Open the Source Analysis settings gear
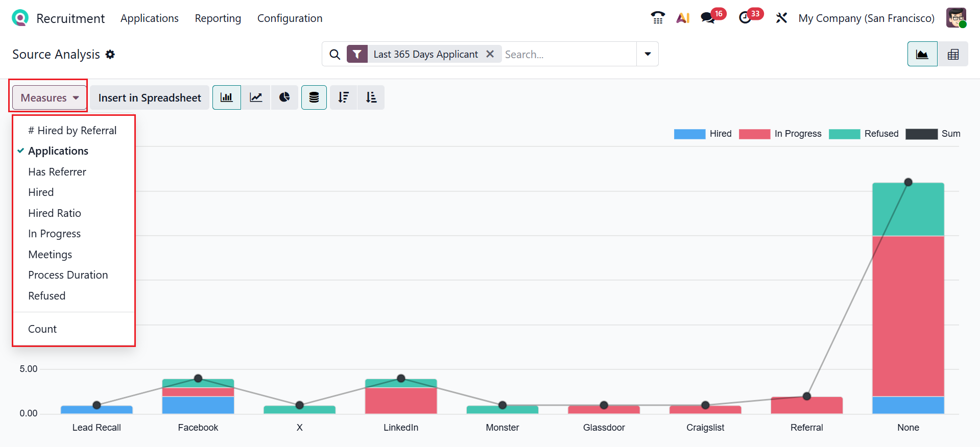The image size is (980, 447). [x=110, y=54]
